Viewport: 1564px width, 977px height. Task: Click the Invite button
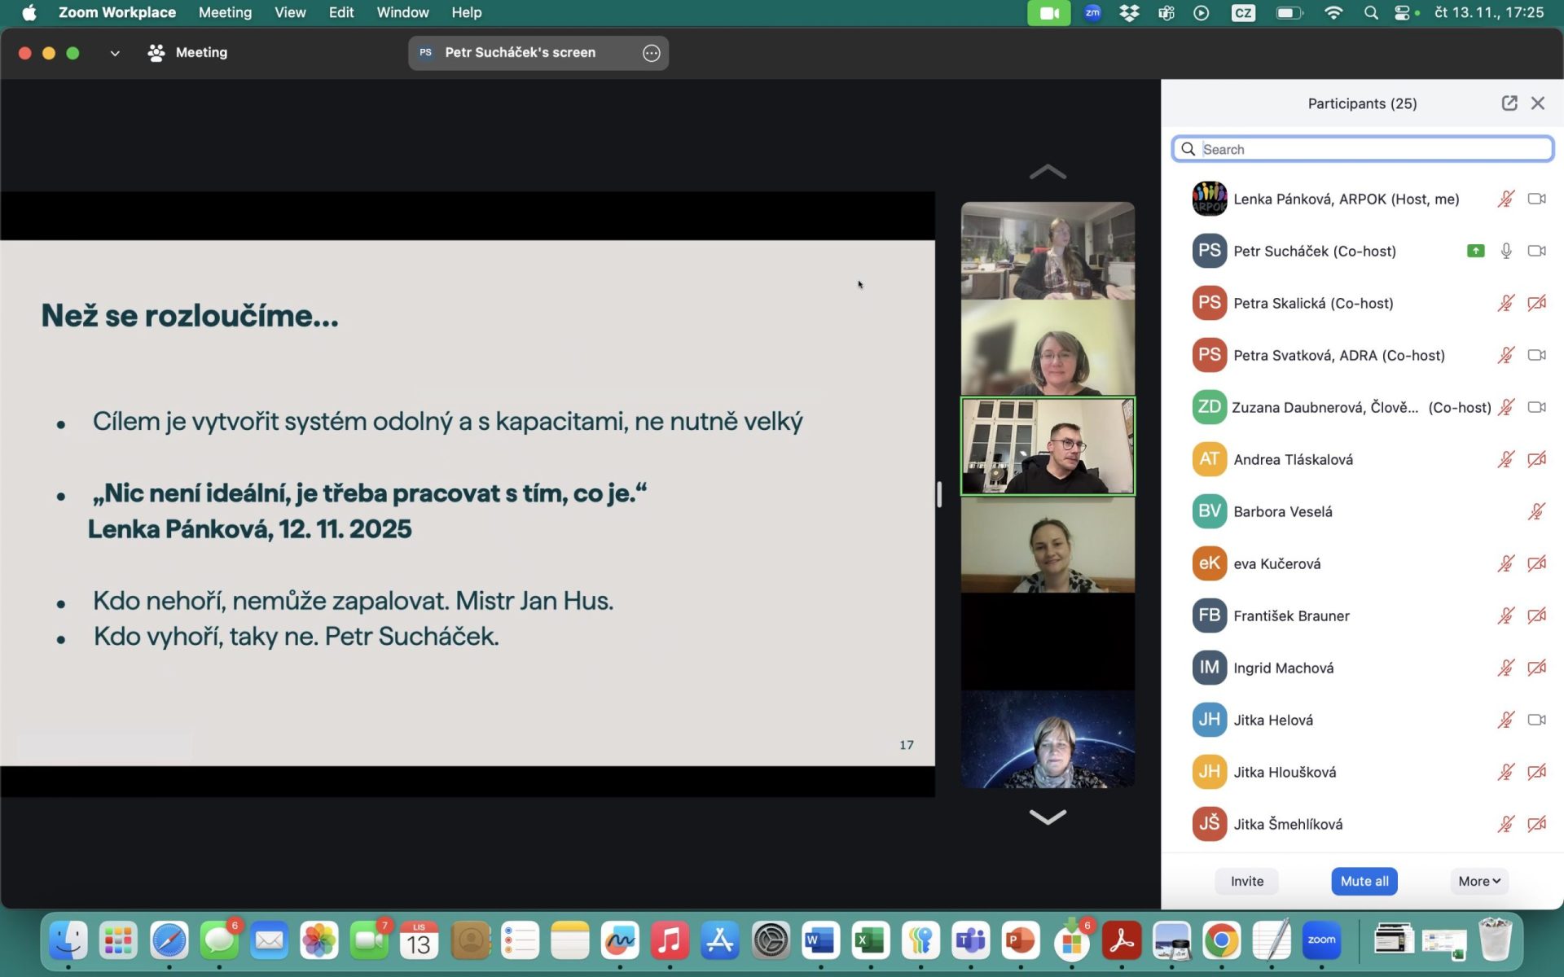tap(1246, 881)
